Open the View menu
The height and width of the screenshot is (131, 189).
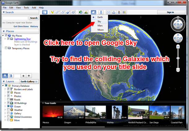coord(18,8)
